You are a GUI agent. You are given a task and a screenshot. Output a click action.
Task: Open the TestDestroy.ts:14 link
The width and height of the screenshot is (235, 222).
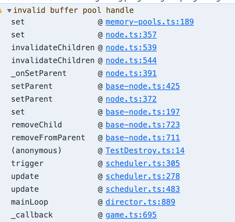coord(145,151)
